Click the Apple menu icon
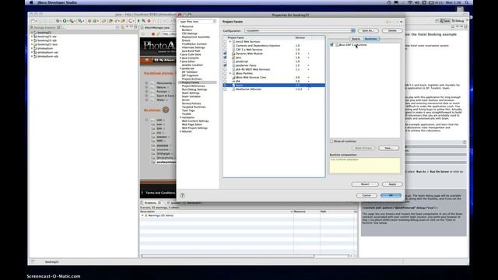498x280 pixels. point(31,2)
